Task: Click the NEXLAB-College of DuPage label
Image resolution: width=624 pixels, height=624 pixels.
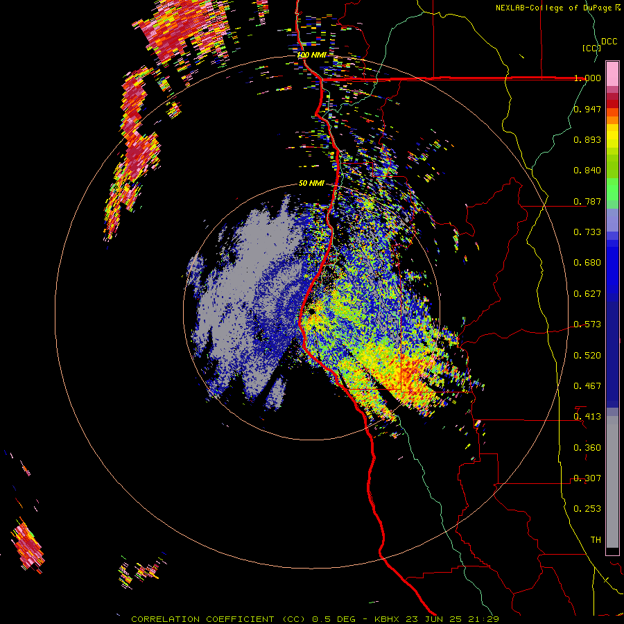Action: pyautogui.click(x=555, y=8)
